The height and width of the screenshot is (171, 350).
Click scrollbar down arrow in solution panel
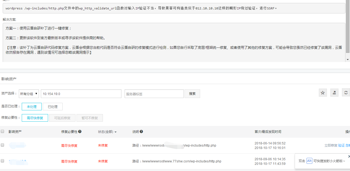coord(348,60)
